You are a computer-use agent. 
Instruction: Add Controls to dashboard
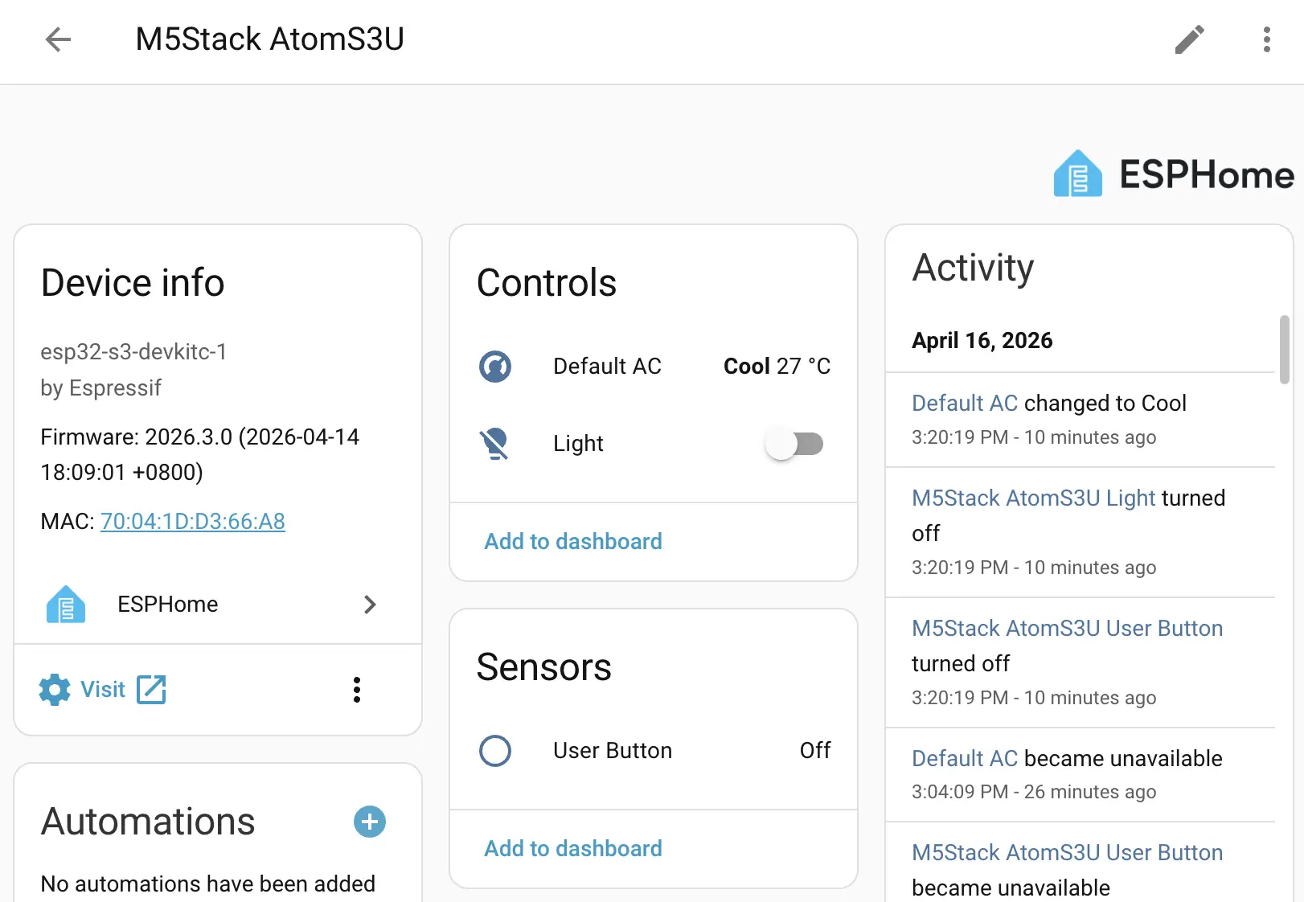(572, 542)
